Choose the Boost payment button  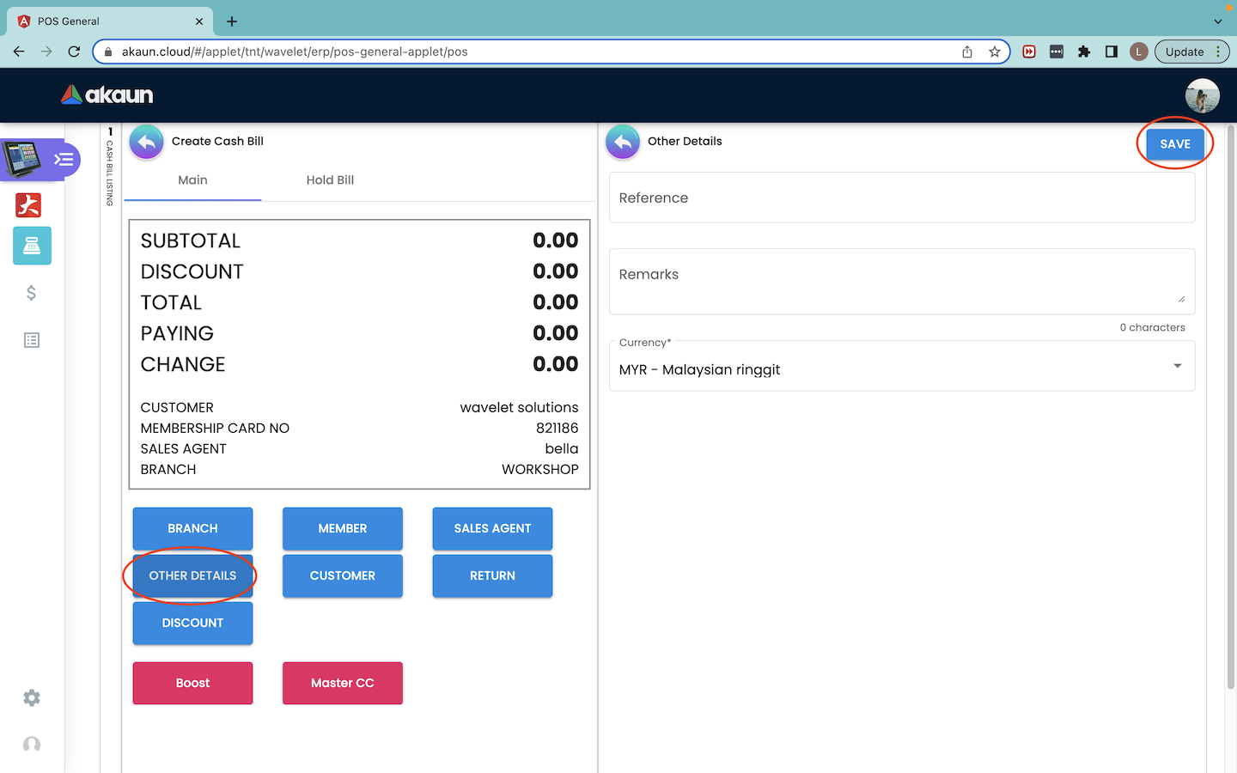coord(192,683)
